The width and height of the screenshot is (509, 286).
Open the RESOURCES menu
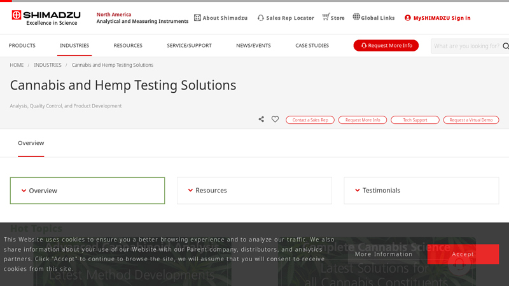tap(128, 45)
